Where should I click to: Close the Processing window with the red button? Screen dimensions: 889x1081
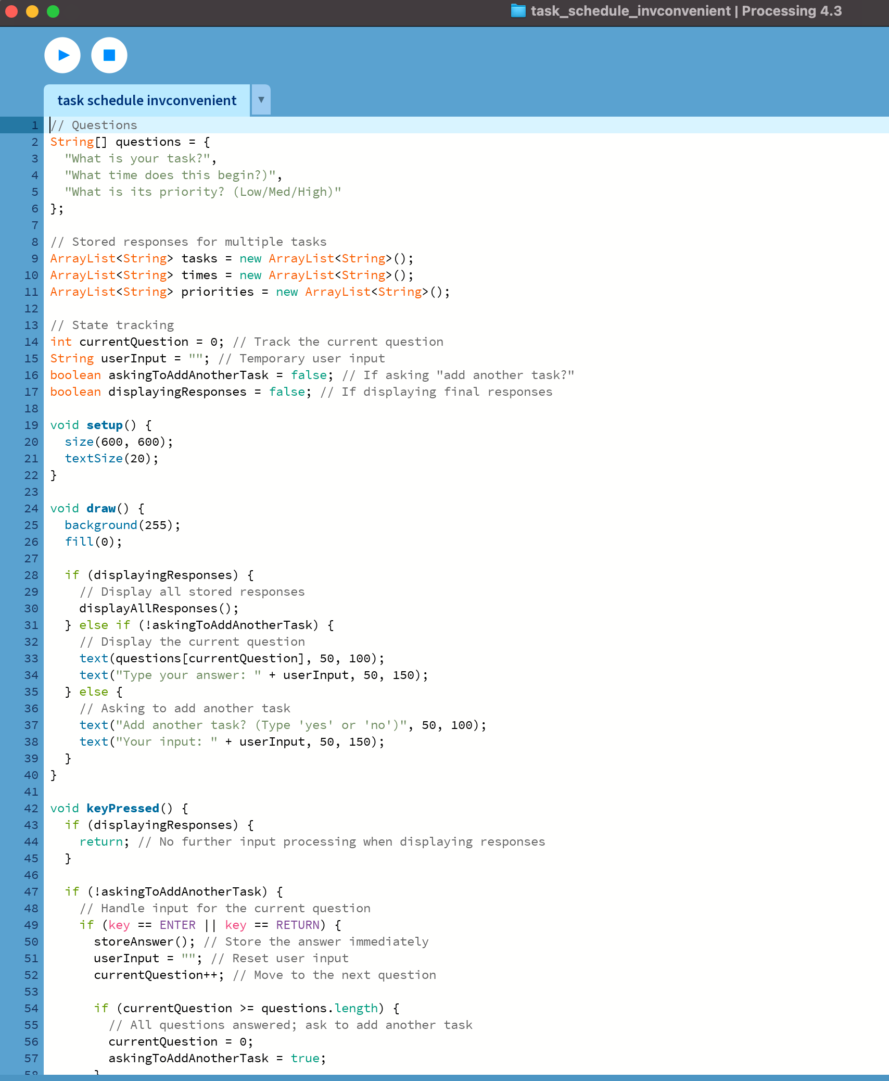11,11
